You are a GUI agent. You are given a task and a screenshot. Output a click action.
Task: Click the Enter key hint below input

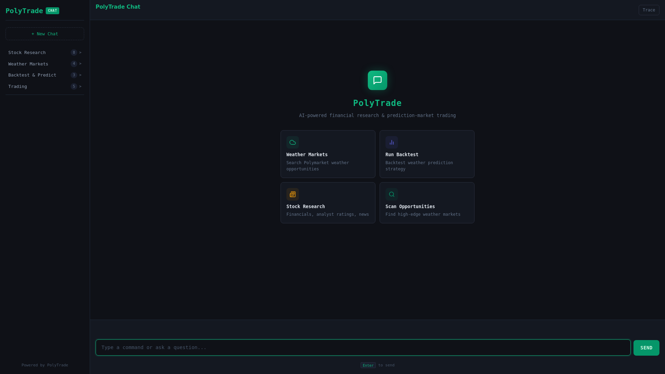coord(368,365)
